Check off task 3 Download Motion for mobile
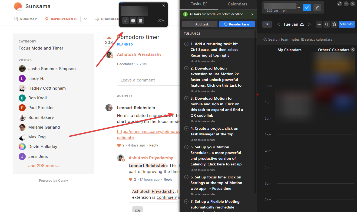Screen dimensions: 357x212 coord(186,98)
